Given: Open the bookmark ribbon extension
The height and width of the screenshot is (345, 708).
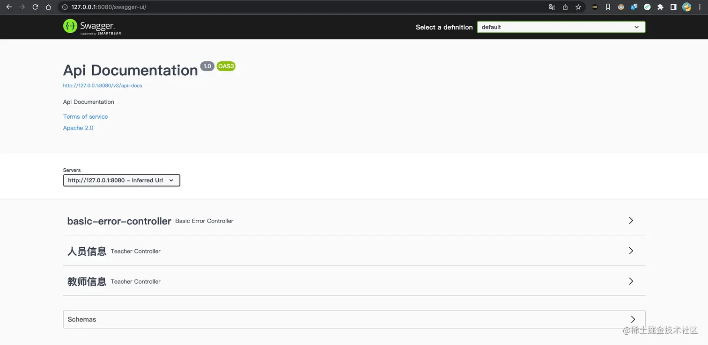Looking at the screenshot, I should pyautogui.click(x=608, y=7).
